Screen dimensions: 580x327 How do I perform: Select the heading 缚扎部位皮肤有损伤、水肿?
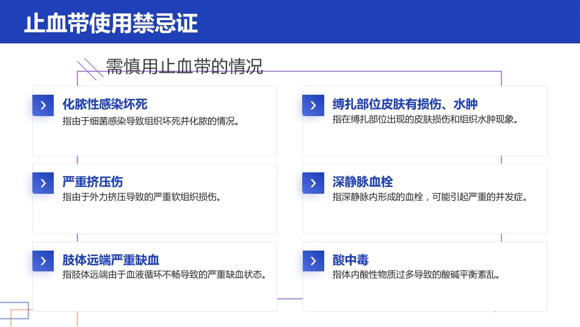[x=405, y=104]
